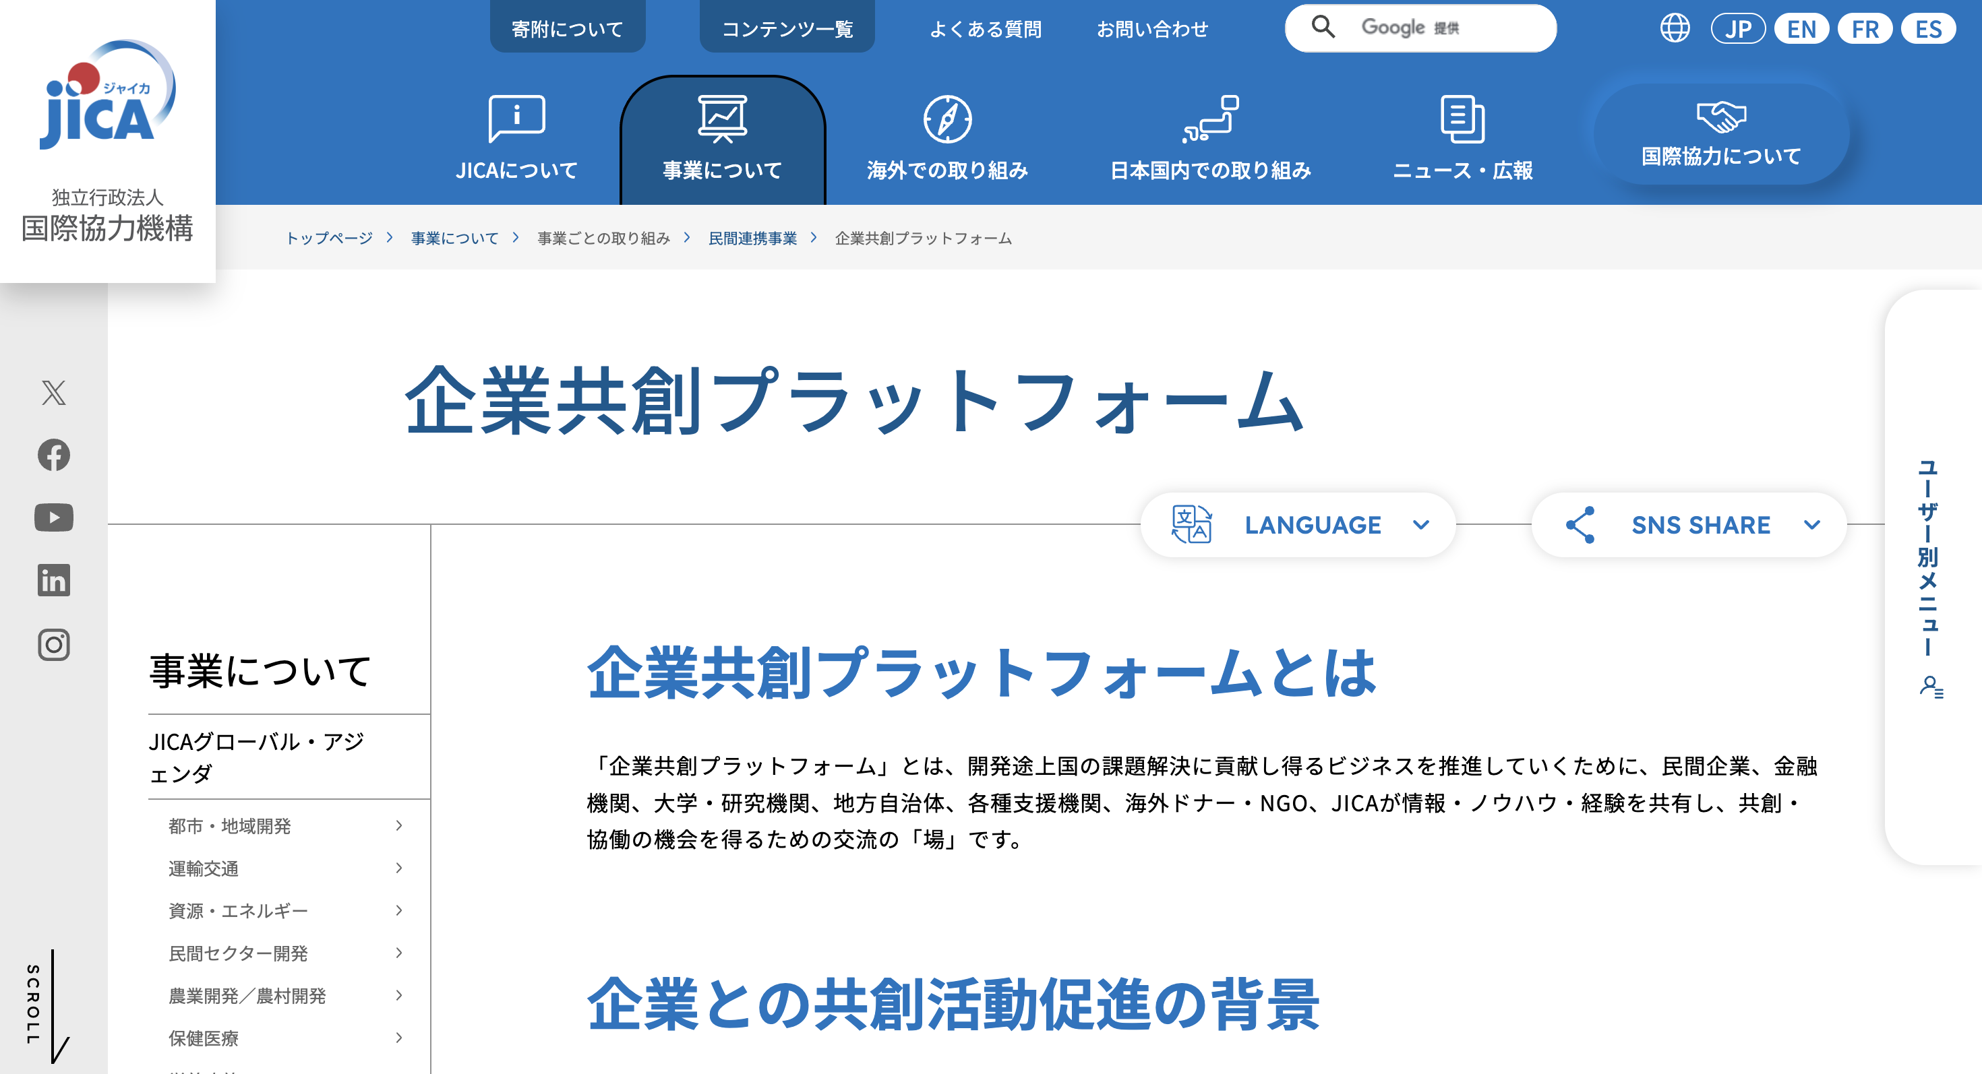
Task: Open the JICAについて menu
Action: tap(516, 138)
